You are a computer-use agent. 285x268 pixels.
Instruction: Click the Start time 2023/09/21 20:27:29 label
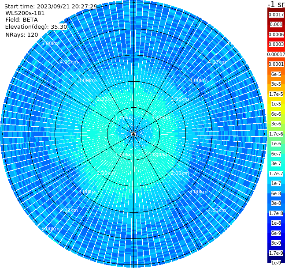coord(51,6)
